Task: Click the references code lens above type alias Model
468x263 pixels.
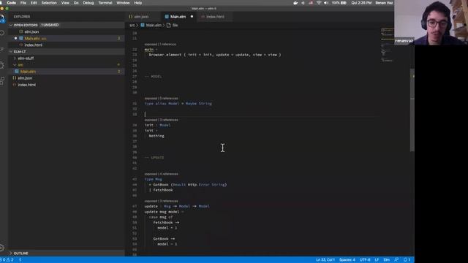Action: (x=161, y=98)
